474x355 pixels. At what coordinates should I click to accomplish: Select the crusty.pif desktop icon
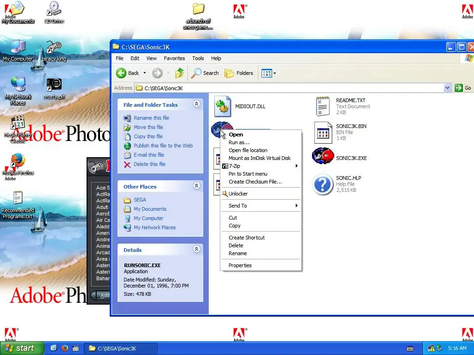pyautogui.click(x=54, y=89)
